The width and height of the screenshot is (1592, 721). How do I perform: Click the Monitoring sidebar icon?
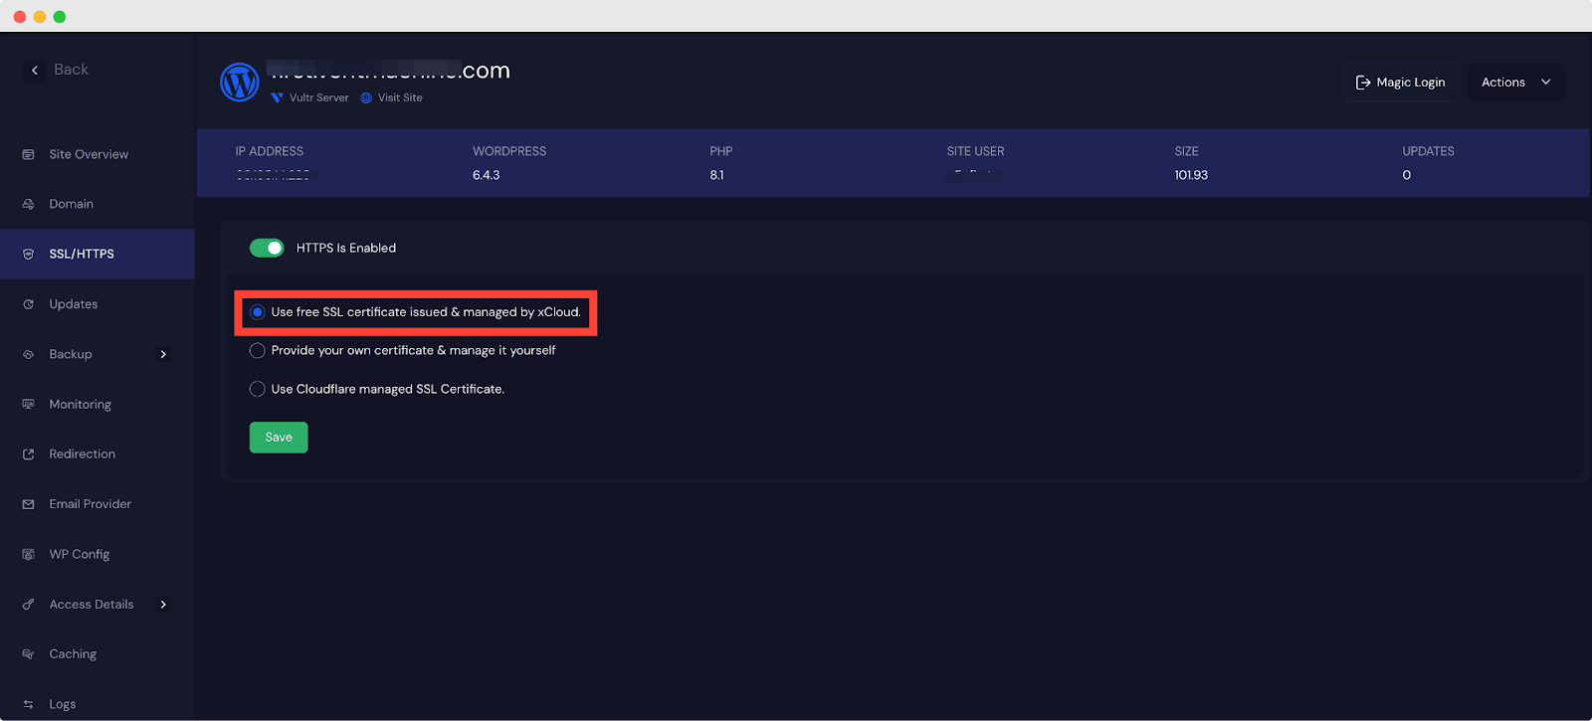(x=28, y=404)
